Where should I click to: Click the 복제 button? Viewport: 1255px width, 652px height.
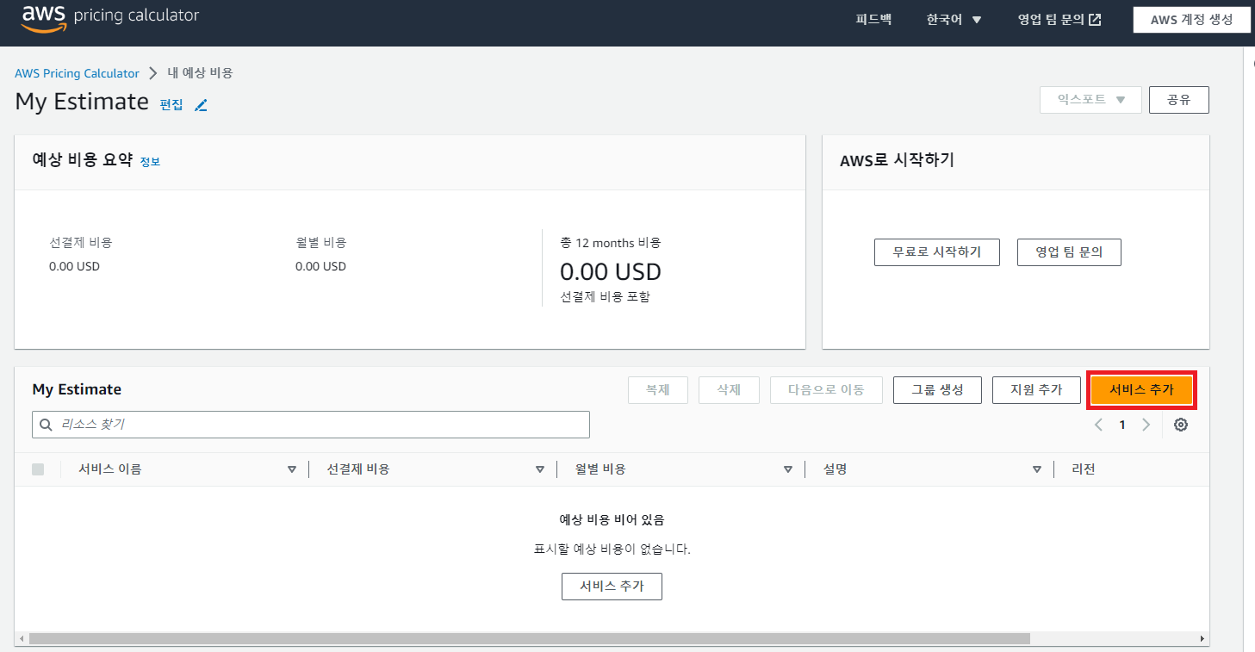tap(658, 390)
